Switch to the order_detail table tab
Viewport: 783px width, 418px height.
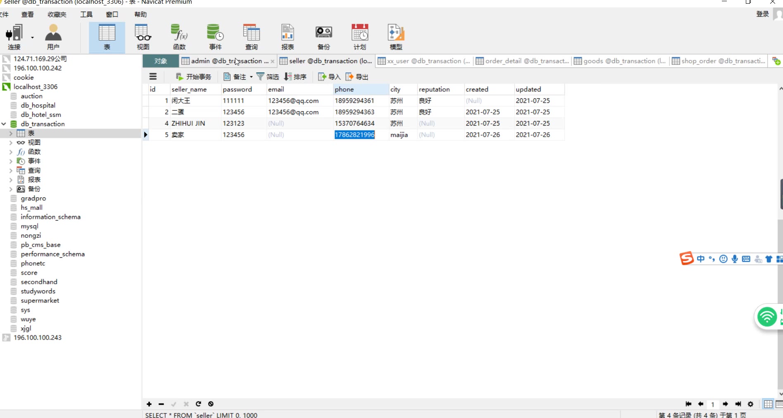point(522,61)
